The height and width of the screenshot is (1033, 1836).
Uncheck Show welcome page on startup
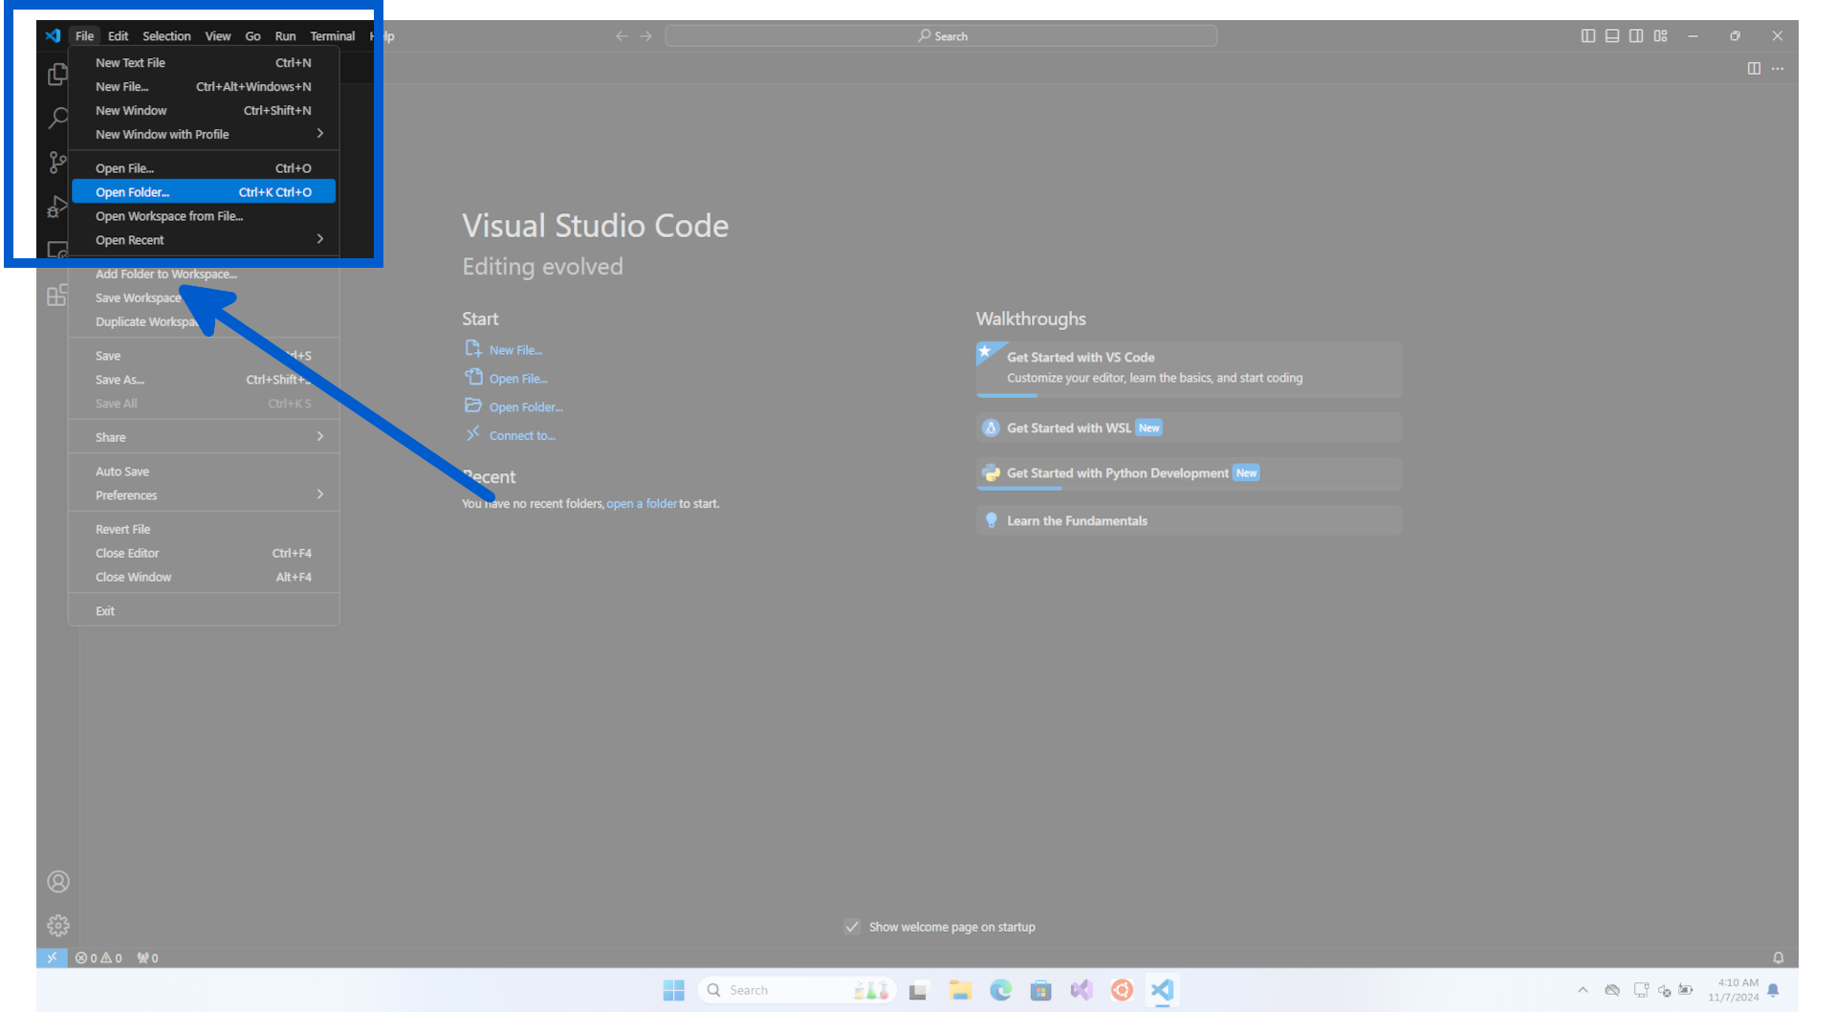tap(851, 926)
